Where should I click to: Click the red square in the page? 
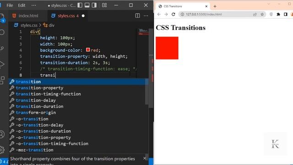pos(167,48)
